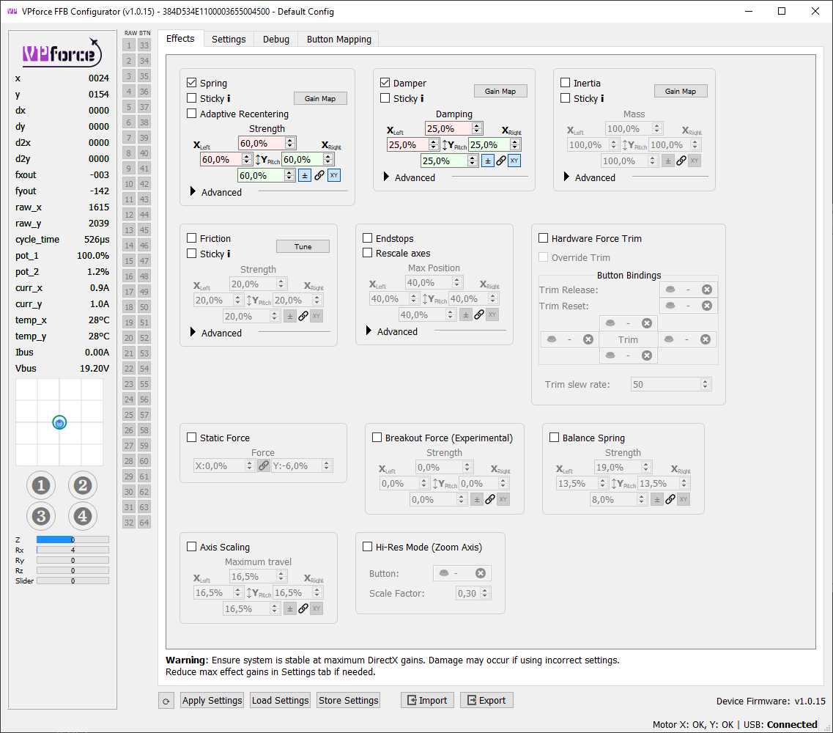Enable Hardware Force Trim checkbox
Screen dimensions: 833x733
(x=544, y=238)
